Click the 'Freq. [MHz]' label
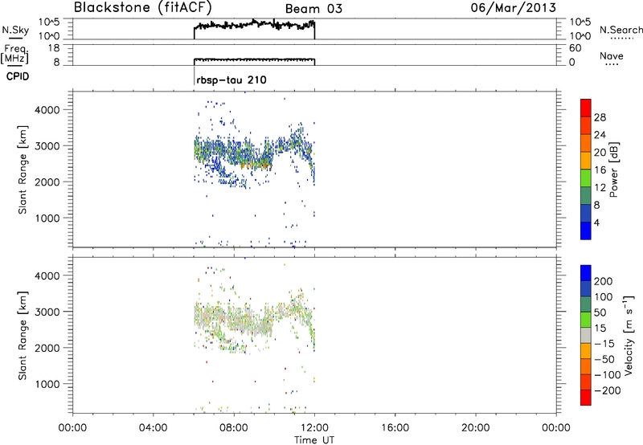The height and width of the screenshot is (445, 643). click(x=14, y=55)
